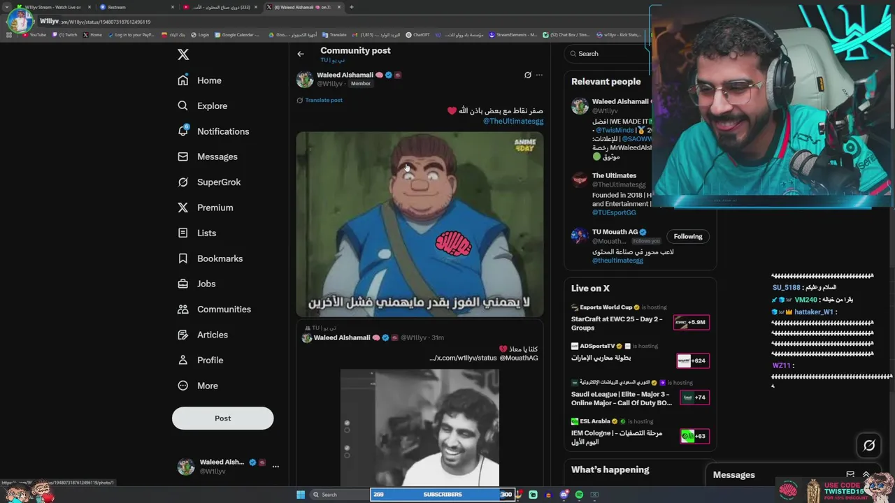Viewport: 895px width, 503px height.
Task: Open new message icon in Messages drawer
Action: [850, 474]
